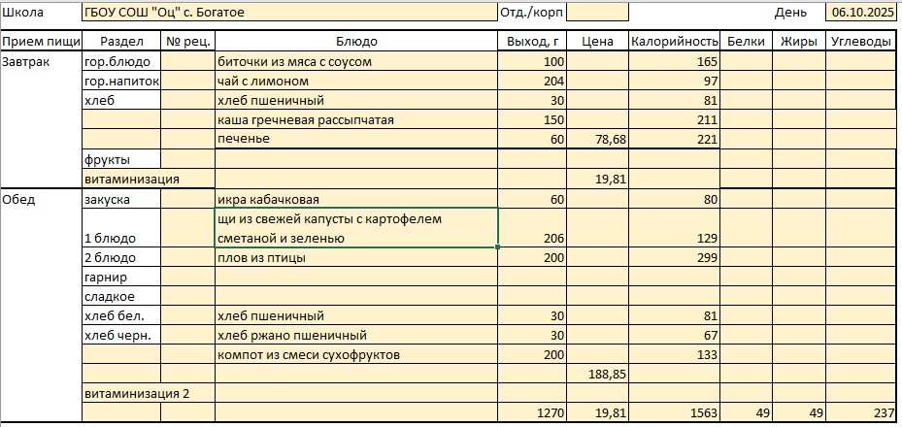This screenshot has height=427, width=902.
Task: Select the total carbohydrates cell 237
Action: pos(860,413)
